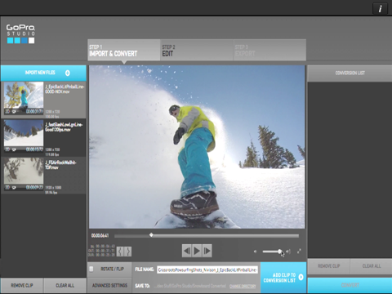Viewport: 392px width, 294px height.
Task: Open the info icon in top bar
Action: (380, 9)
